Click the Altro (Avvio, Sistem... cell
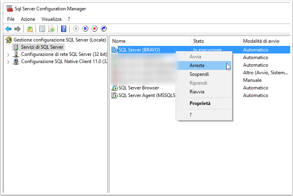Image resolution: width=293 pixels, height=196 pixels. 265,73
